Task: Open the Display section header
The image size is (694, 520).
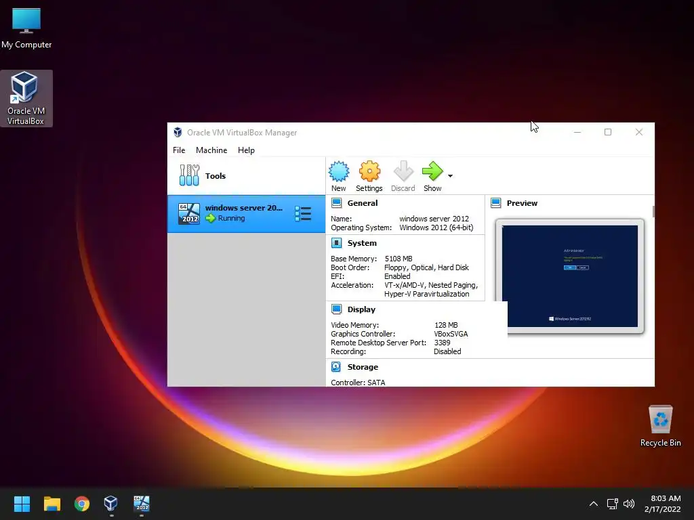Action: coord(361,309)
